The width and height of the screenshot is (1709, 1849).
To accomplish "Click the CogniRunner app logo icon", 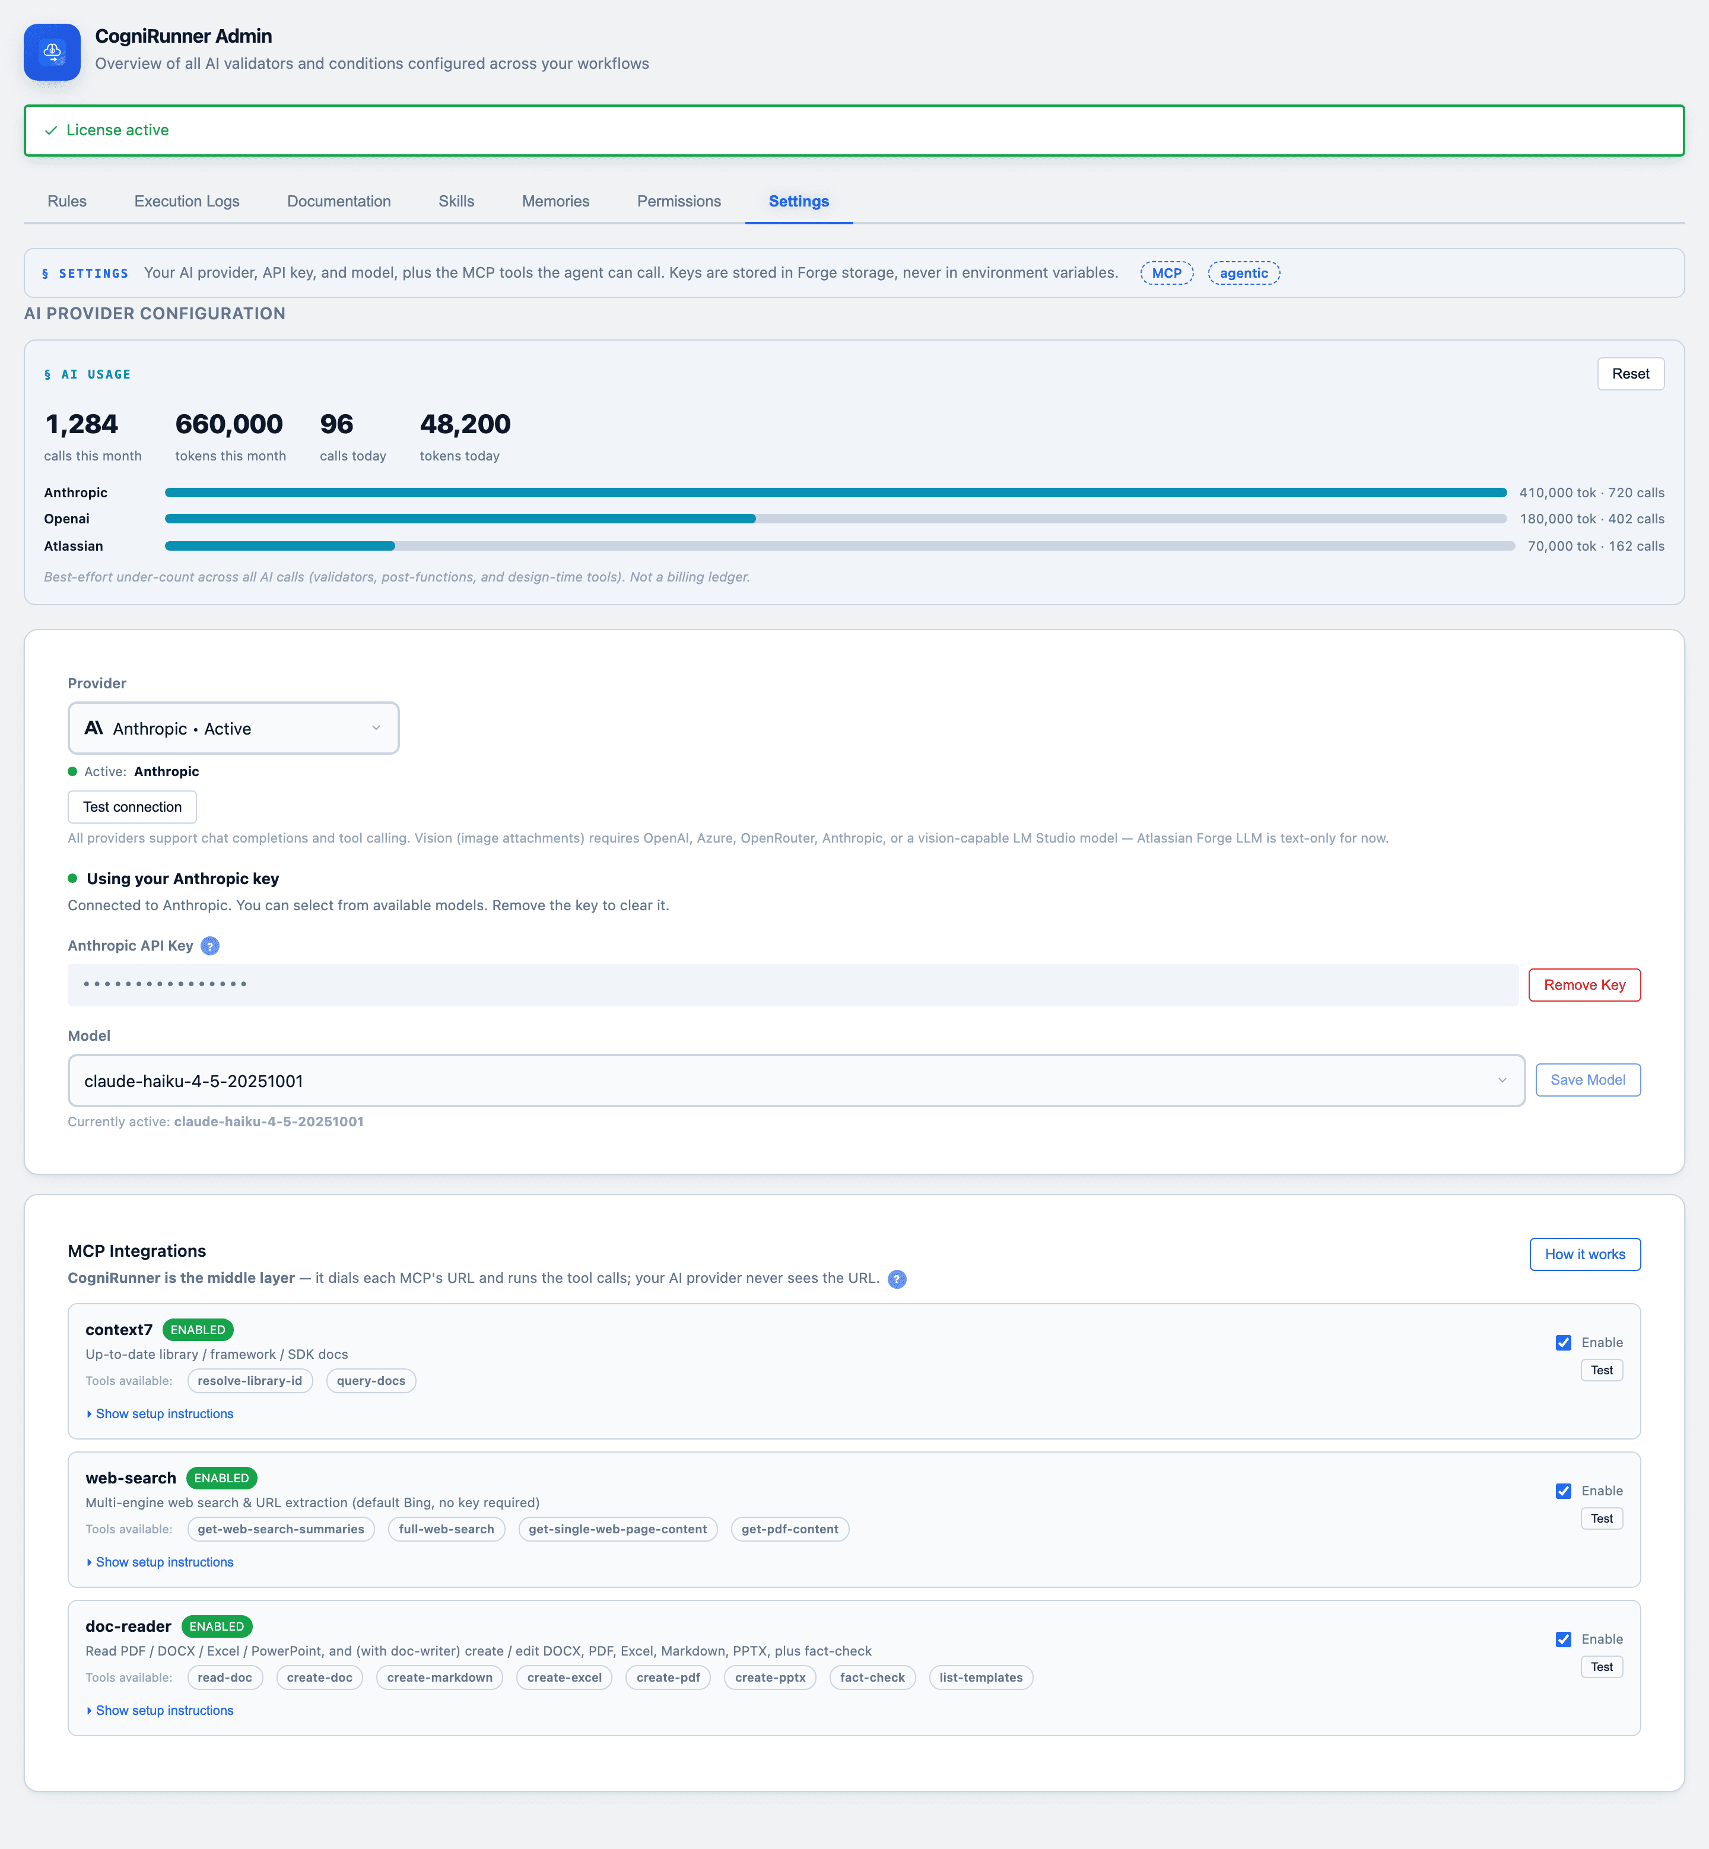I will pyautogui.click(x=52, y=52).
